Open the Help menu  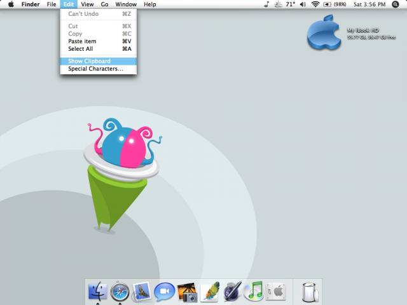150,4
